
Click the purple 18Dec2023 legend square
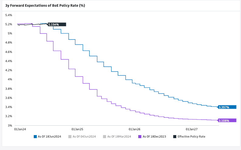(140, 137)
